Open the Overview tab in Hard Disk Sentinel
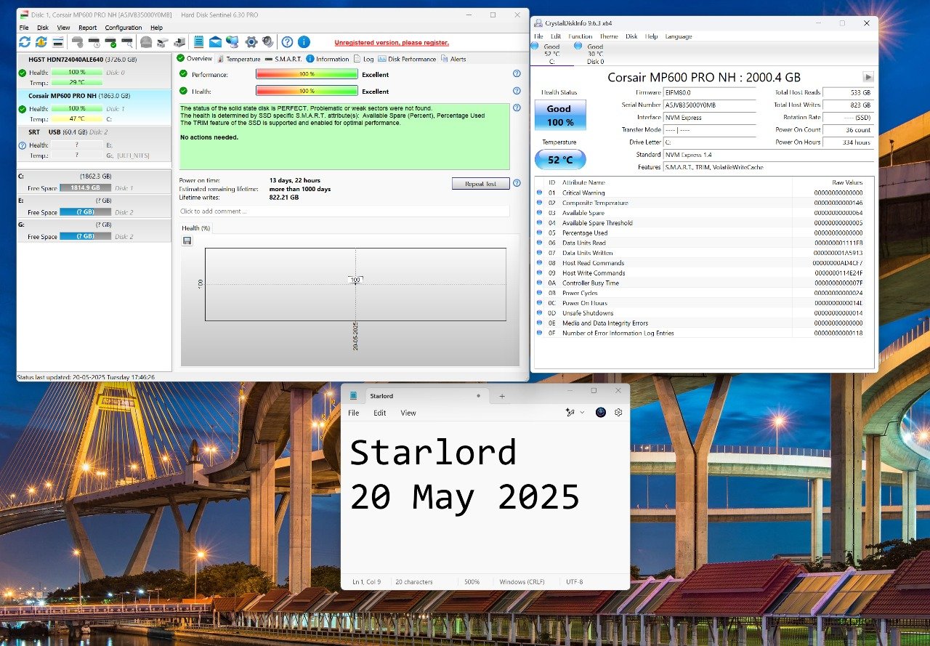This screenshot has width=930, height=646. (194, 59)
